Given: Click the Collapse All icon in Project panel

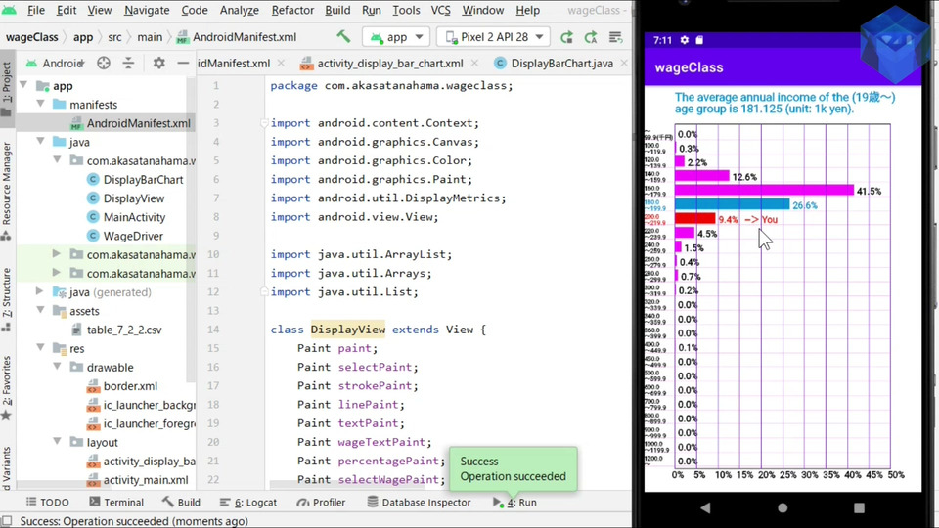Looking at the screenshot, I should (128, 64).
